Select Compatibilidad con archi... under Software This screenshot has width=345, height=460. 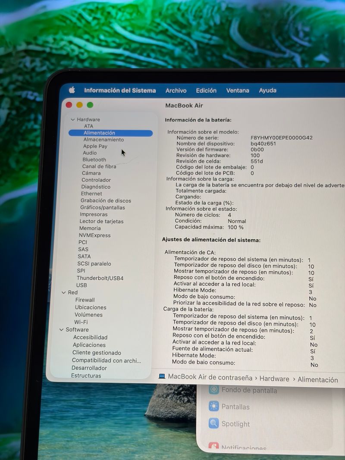[x=107, y=360]
